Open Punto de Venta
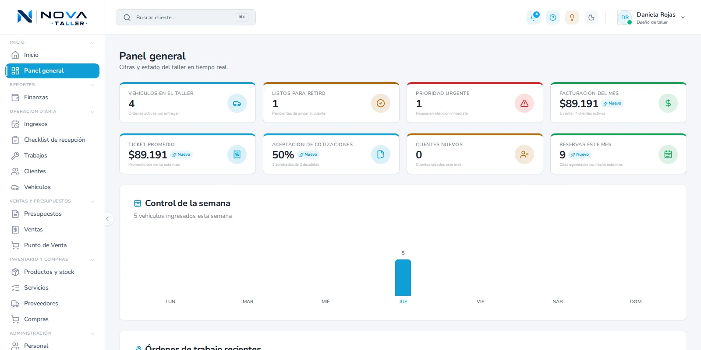 52,245
